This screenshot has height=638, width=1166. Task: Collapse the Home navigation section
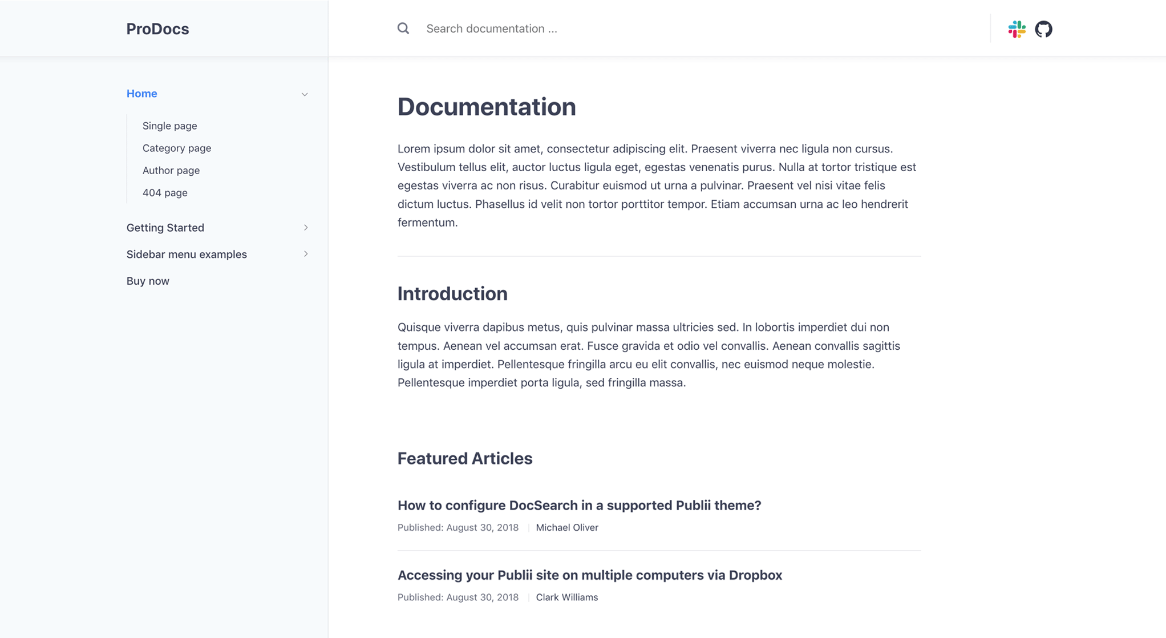click(x=305, y=94)
